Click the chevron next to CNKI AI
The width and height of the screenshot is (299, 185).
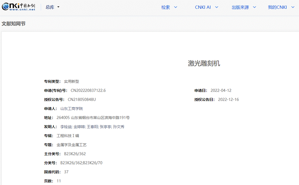pos(217,7)
